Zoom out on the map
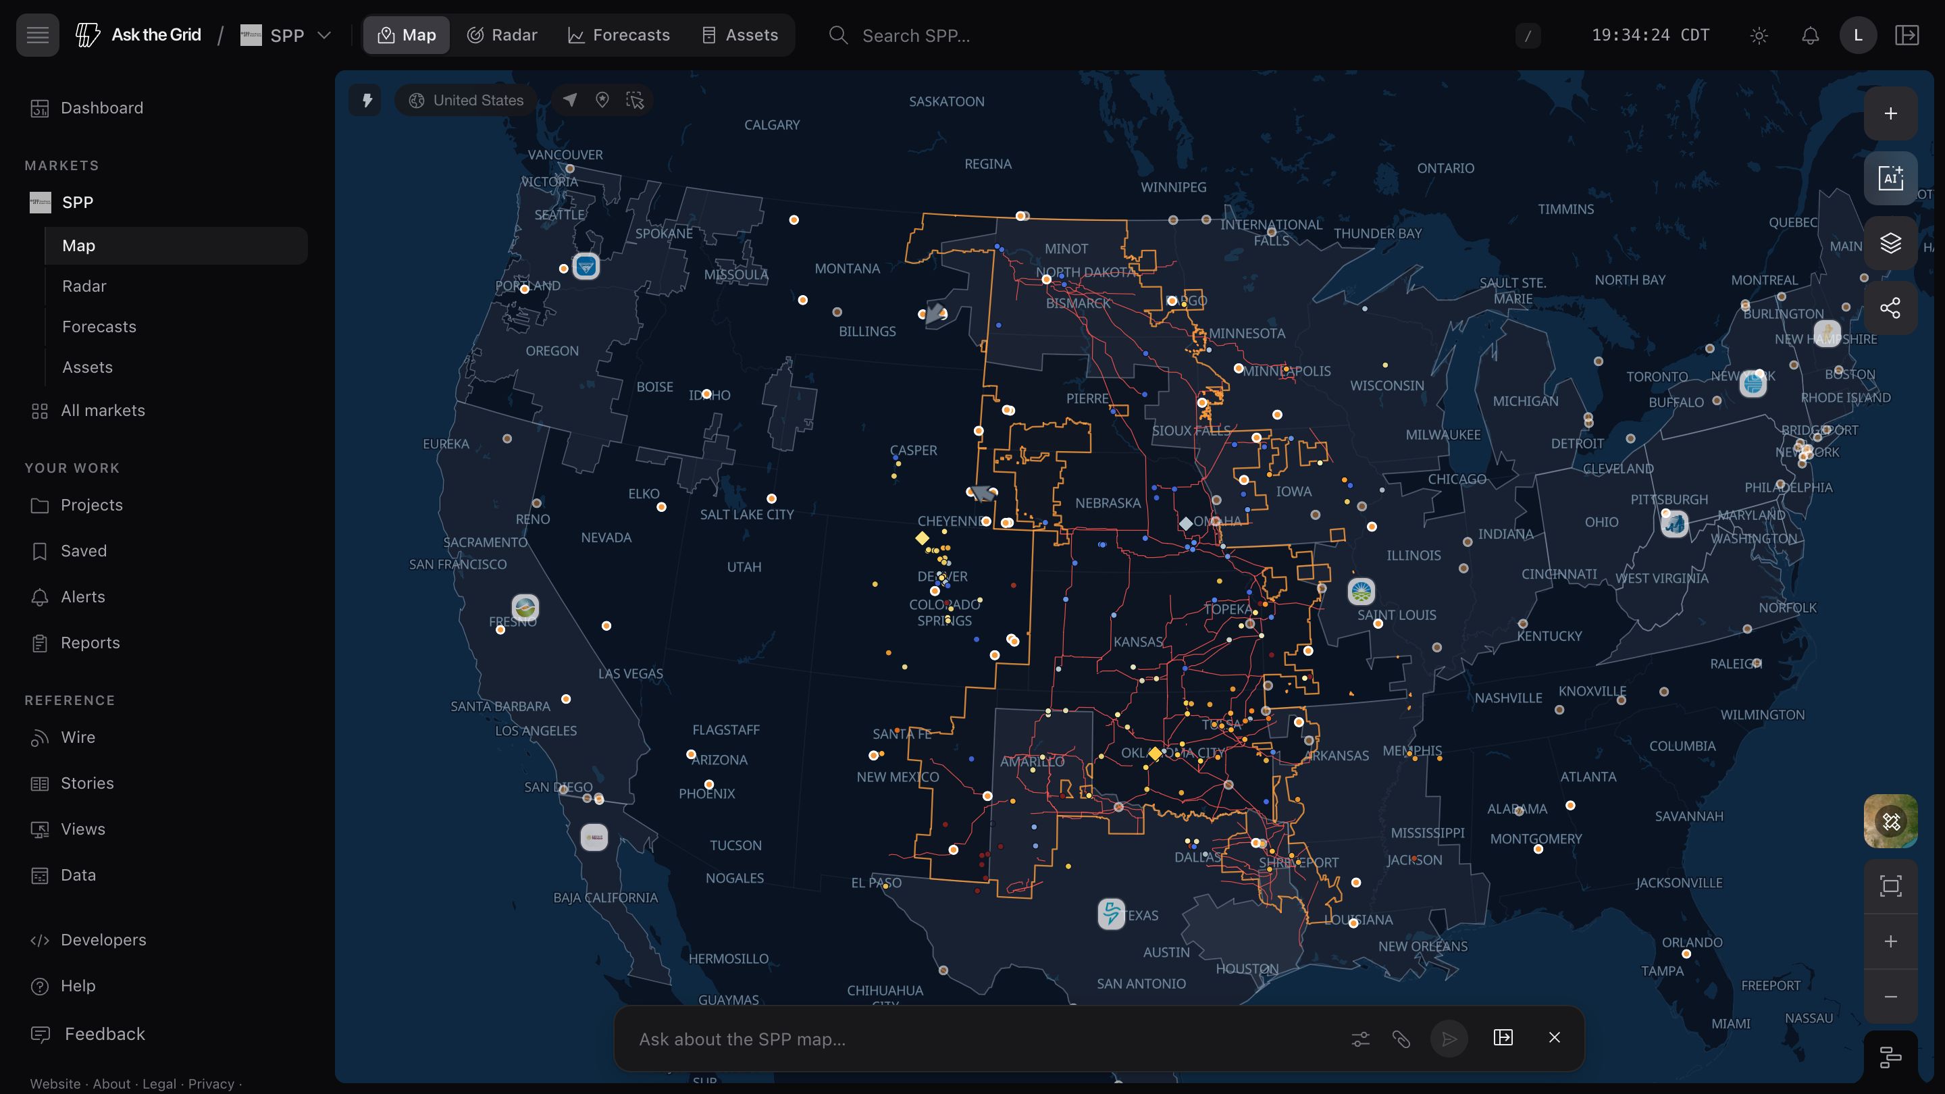The image size is (1945, 1094). [x=1891, y=997]
